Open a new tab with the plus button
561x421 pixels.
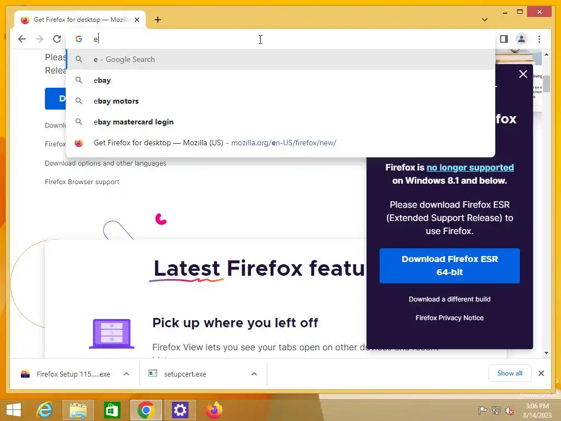tap(158, 20)
